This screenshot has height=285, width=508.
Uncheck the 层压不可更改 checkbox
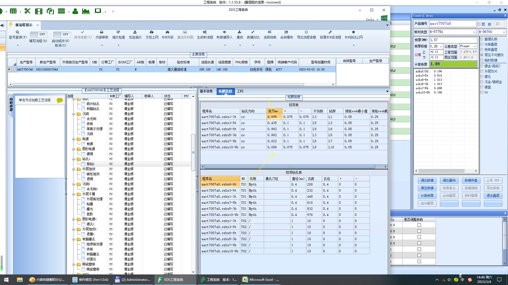(482, 55)
